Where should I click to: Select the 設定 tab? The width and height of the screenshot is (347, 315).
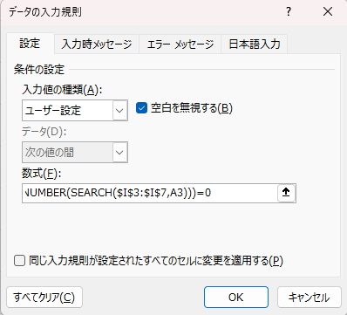[x=30, y=44]
